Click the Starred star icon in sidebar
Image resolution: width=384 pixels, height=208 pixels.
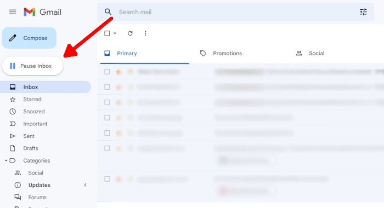(x=13, y=99)
